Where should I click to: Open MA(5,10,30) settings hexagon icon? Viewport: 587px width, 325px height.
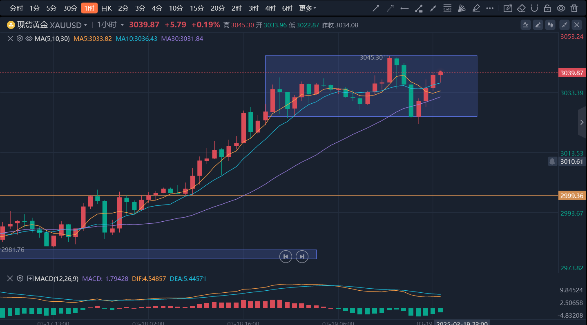click(19, 39)
